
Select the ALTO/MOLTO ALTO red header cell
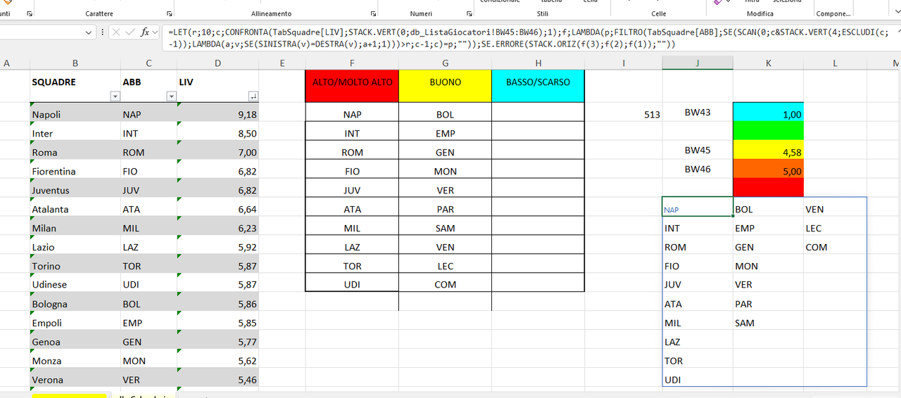[352, 86]
